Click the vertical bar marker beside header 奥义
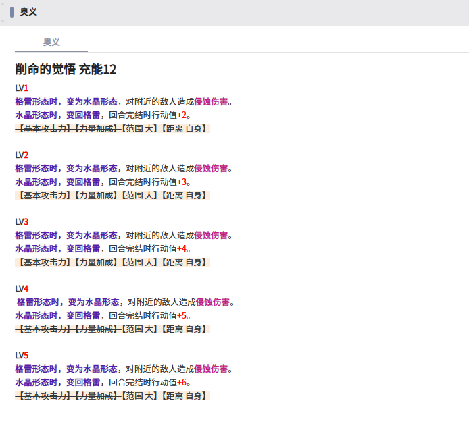 [12, 12]
